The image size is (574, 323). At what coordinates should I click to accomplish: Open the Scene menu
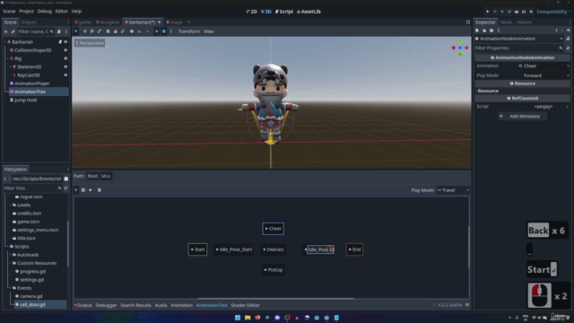point(9,12)
